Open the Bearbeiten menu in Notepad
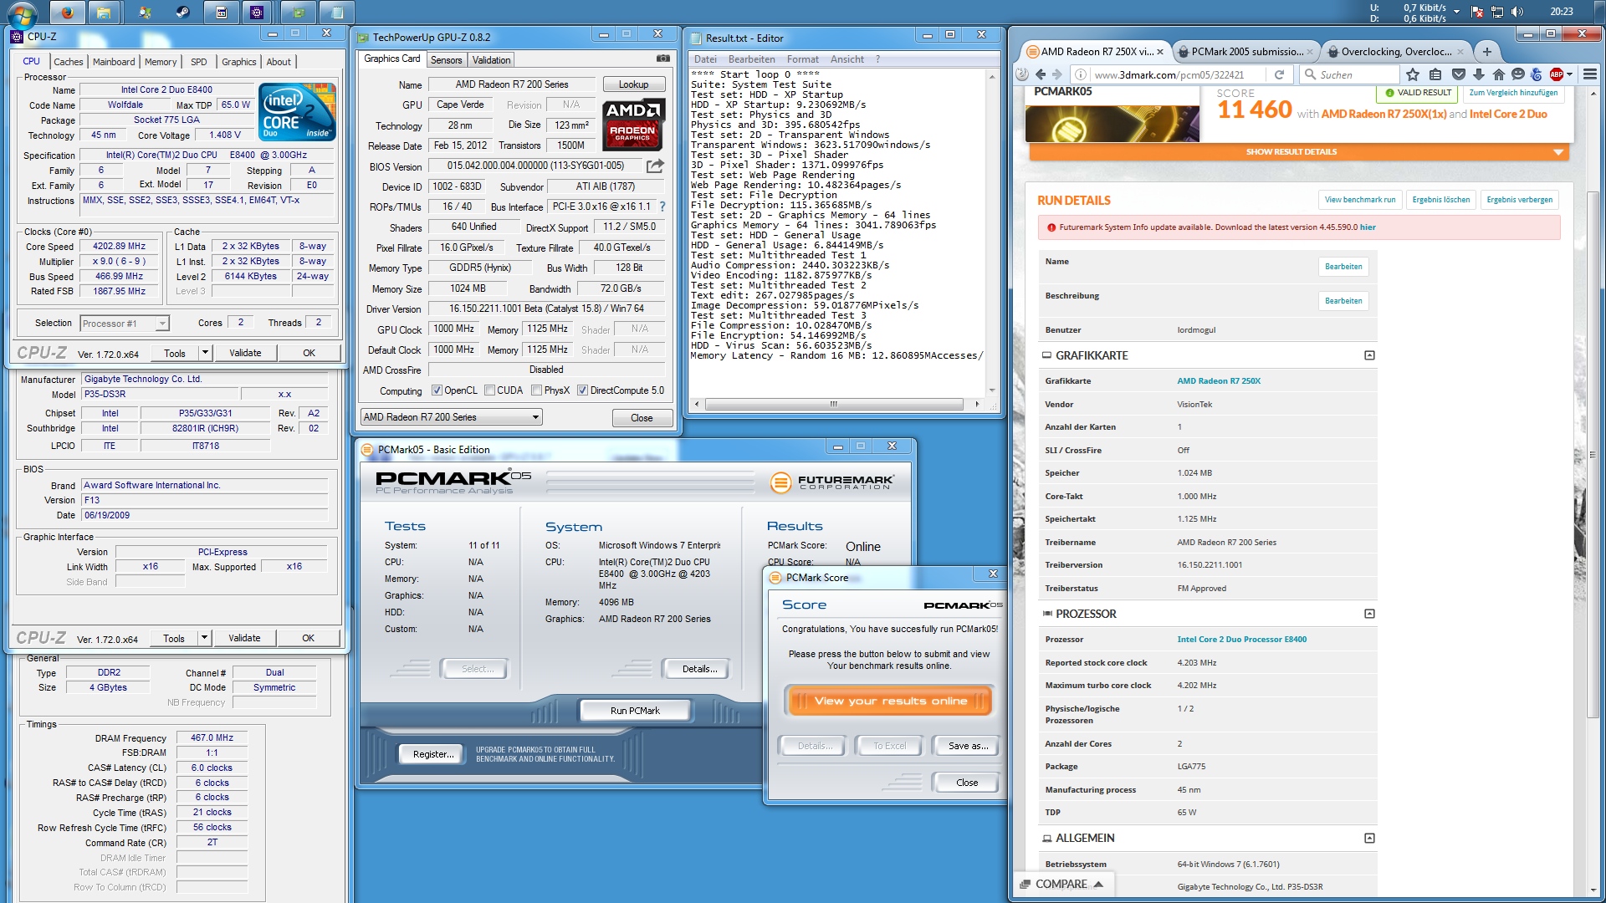The image size is (1606, 903). tap(751, 59)
